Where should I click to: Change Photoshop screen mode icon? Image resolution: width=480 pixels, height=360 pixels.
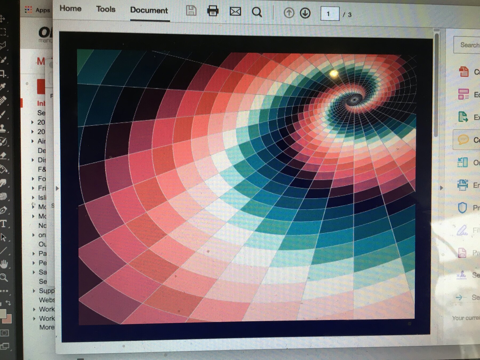pyautogui.click(x=5, y=346)
